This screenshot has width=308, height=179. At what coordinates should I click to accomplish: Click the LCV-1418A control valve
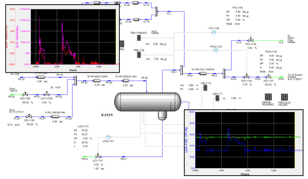click(x=47, y=94)
